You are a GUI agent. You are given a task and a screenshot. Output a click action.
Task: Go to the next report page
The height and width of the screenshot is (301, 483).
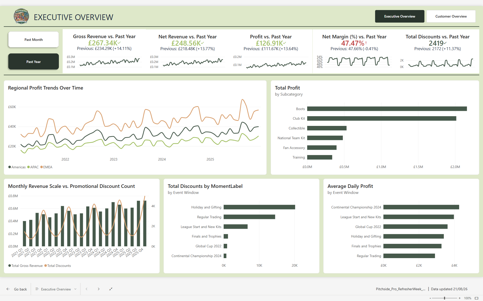(x=99, y=289)
